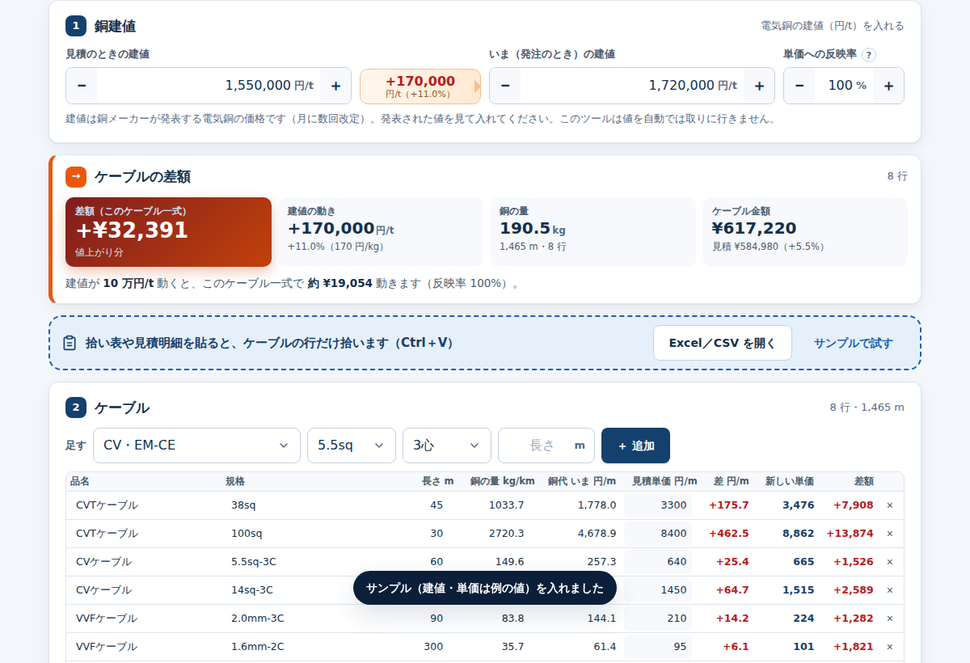Click the 長さ length input field
The width and height of the screenshot is (970, 663).
pos(546,446)
